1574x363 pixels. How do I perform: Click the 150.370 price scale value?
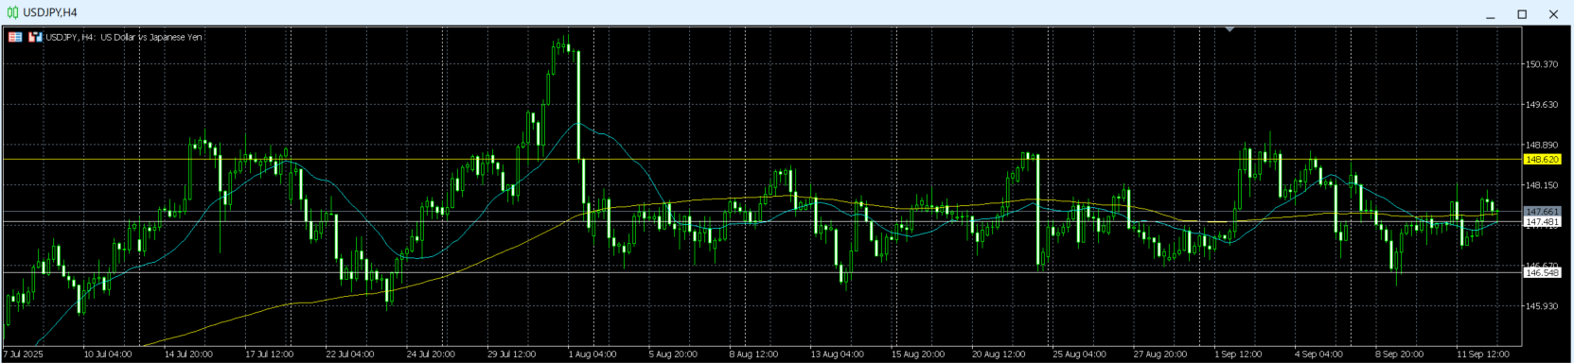point(1542,64)
